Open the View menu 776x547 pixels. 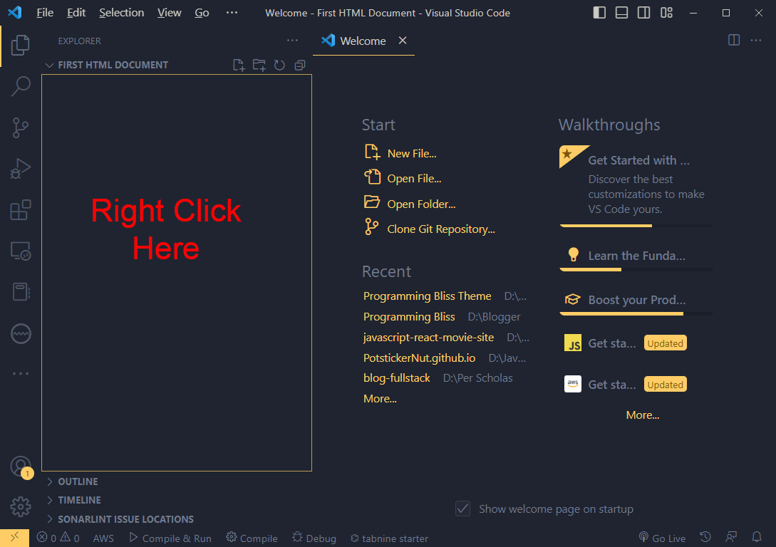point(170,13)
